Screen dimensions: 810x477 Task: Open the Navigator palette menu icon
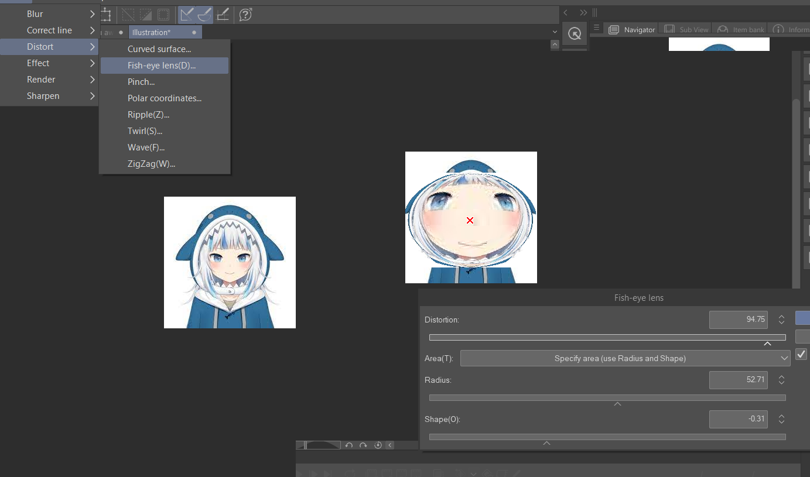click(596, 28)
